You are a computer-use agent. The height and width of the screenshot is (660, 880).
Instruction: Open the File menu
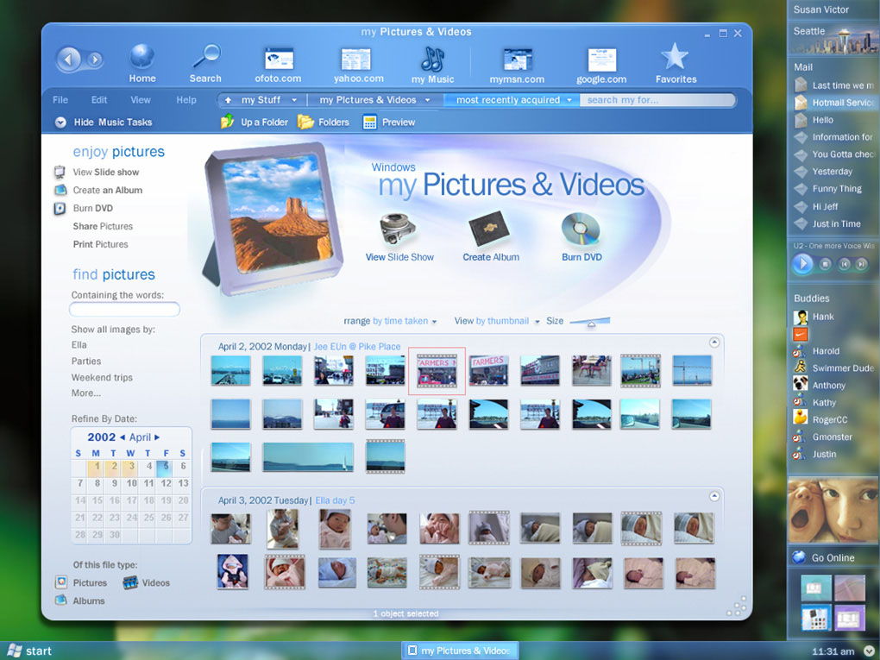click(60, 100)
